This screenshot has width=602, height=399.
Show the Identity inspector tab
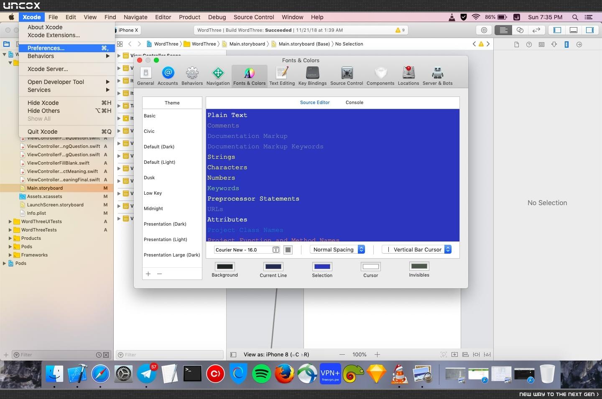coord(541,44)
